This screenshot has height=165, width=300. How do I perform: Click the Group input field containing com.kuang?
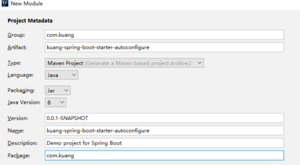tap(164, 35)
